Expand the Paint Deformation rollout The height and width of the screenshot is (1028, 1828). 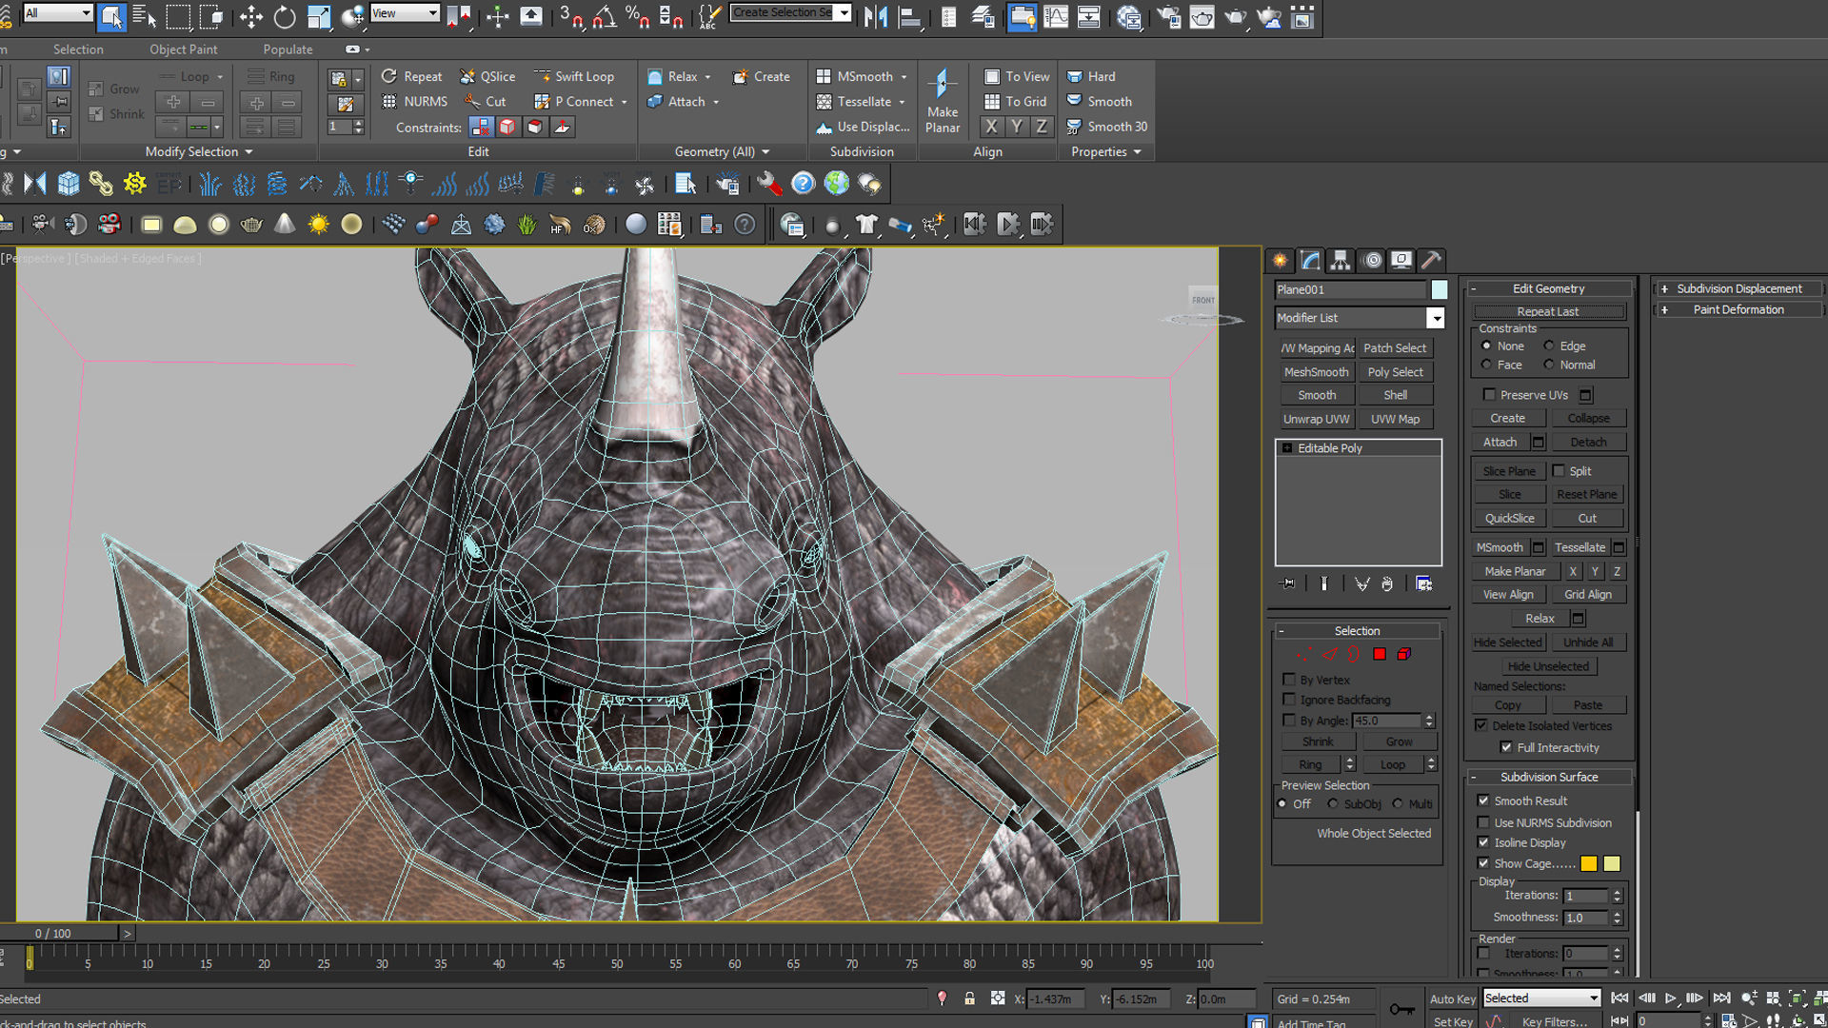[x=1739, y=309]
